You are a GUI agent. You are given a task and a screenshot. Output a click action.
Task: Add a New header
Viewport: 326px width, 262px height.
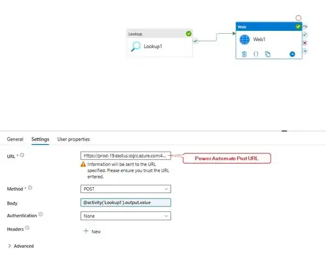click(92, 231)
